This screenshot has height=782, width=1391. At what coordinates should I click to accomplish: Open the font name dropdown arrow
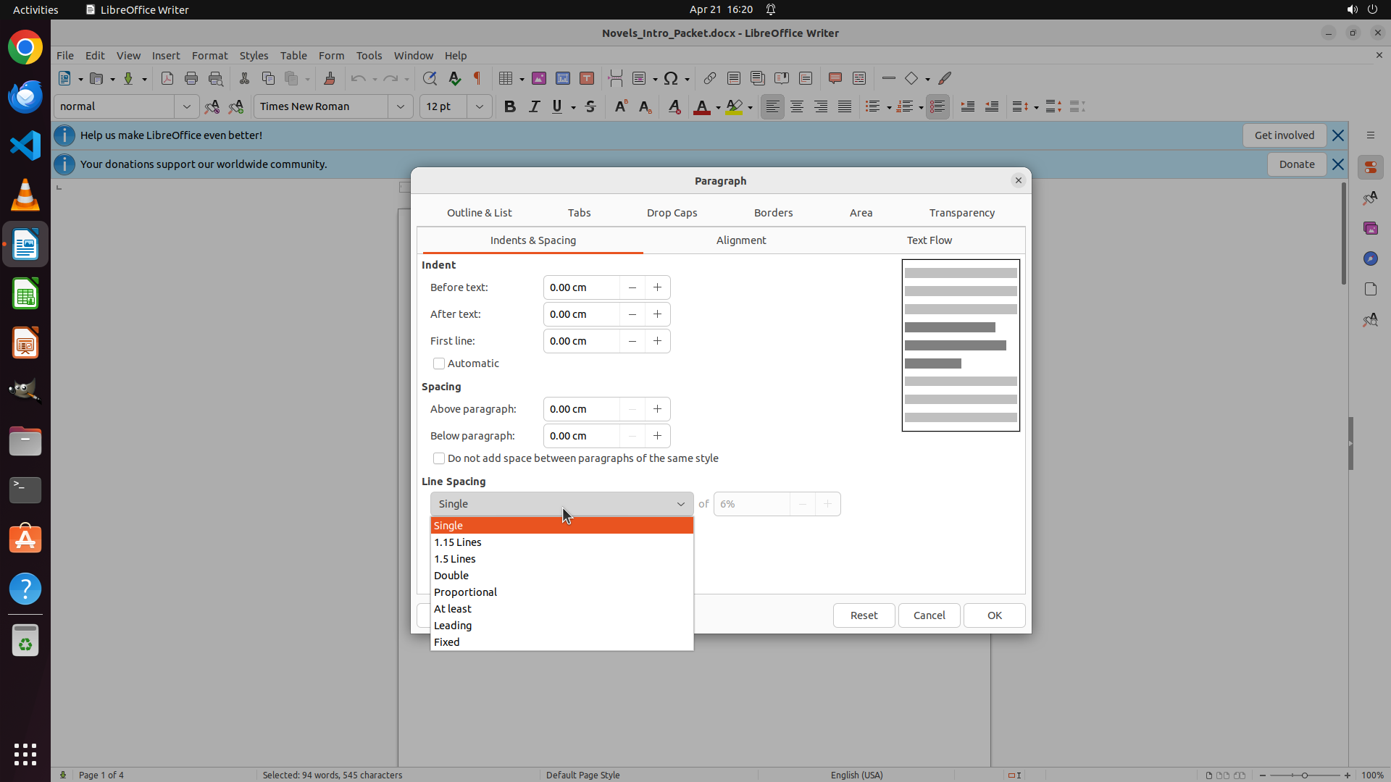(x=401, y=106)
